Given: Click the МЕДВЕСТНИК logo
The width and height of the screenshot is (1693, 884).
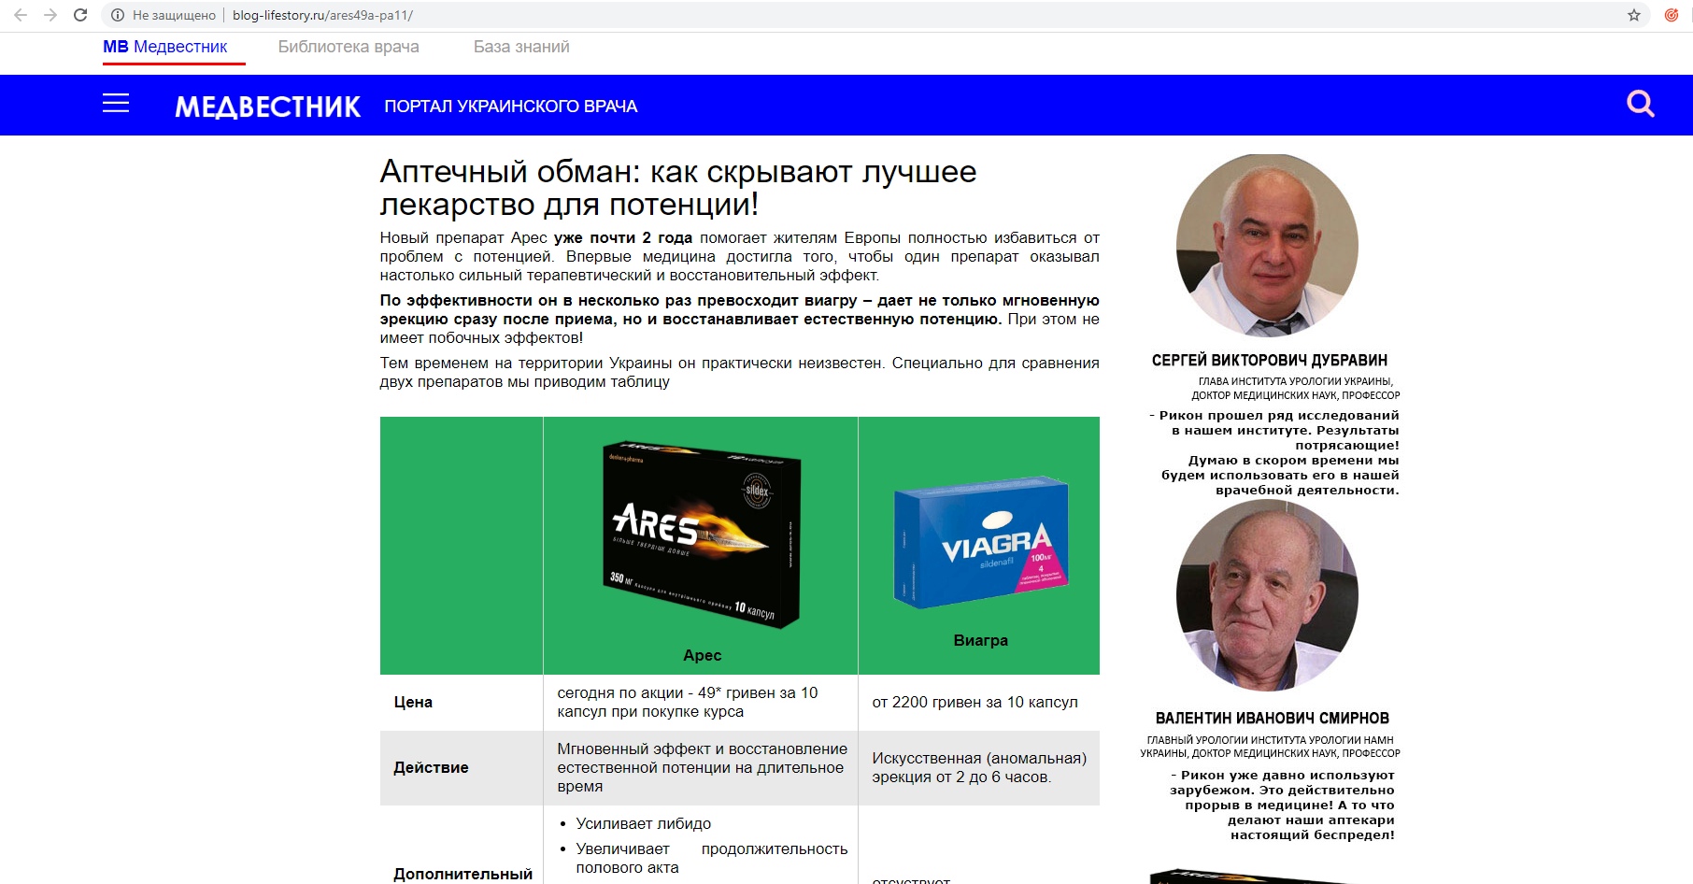Looking at the screenshot, I should click(x=267, y=107).
